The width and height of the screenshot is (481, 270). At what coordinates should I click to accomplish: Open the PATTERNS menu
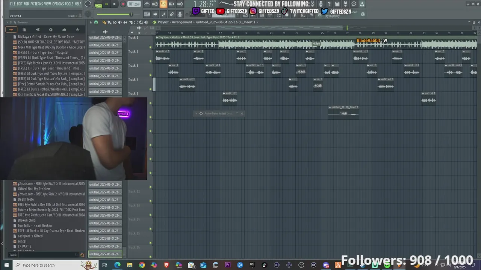[x=36, y=4]
